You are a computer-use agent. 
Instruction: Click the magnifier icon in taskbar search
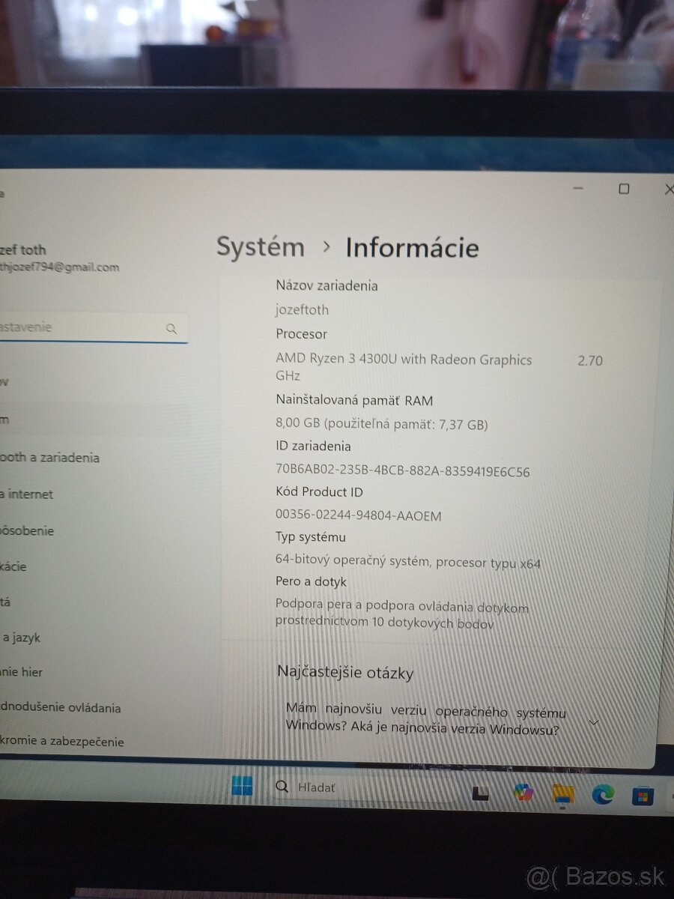282,787
